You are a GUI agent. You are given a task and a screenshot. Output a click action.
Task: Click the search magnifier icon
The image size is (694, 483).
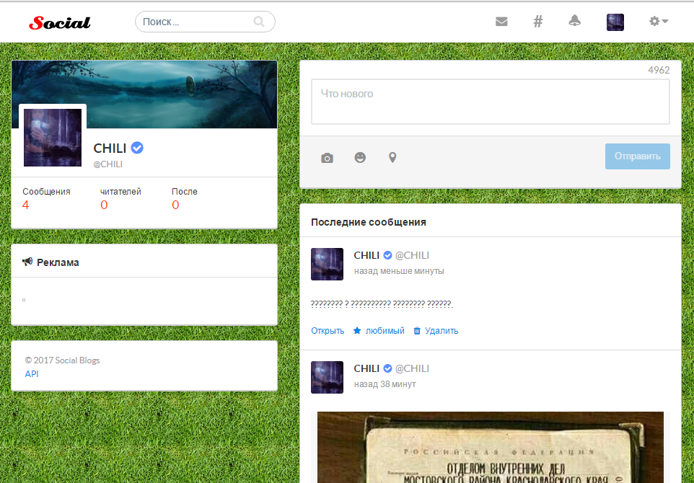pos(259,22)
